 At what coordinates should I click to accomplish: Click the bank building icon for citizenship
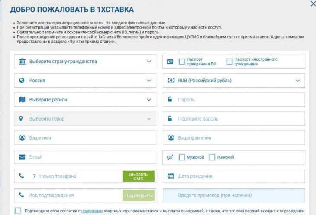[x=22, y=62]
